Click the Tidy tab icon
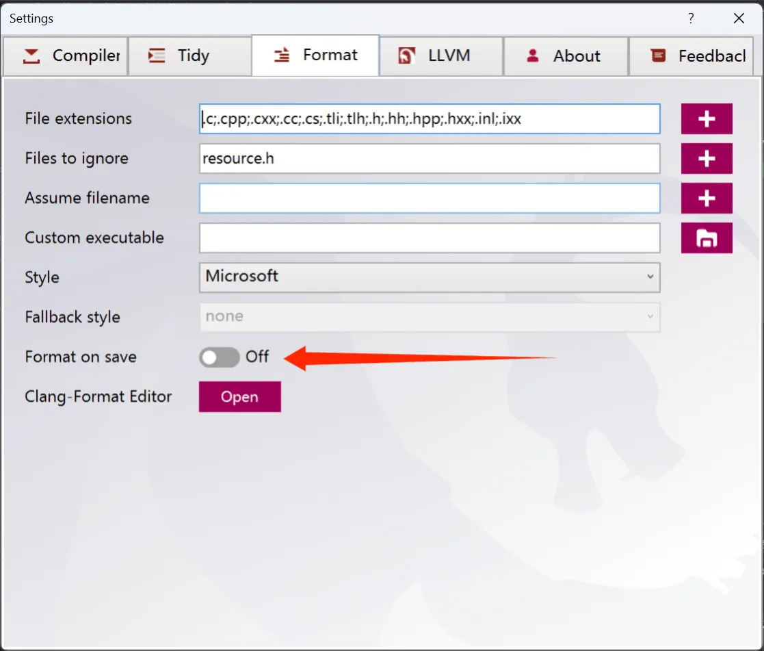This screenshot has width=764, height=651. tap(157, 56)
